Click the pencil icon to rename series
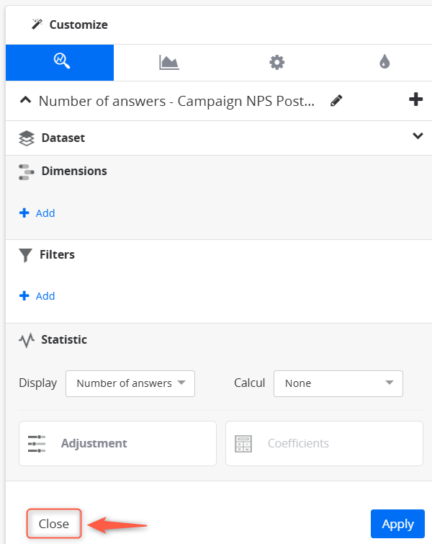Screen dimensions: 432x544 336,101
